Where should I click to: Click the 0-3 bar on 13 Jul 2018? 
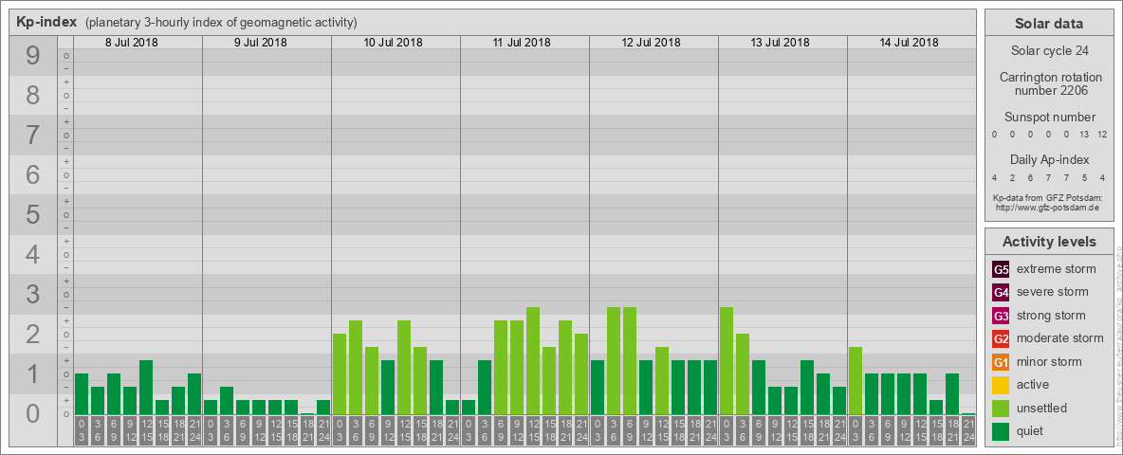pyautogui.click(x=727, y=360)
